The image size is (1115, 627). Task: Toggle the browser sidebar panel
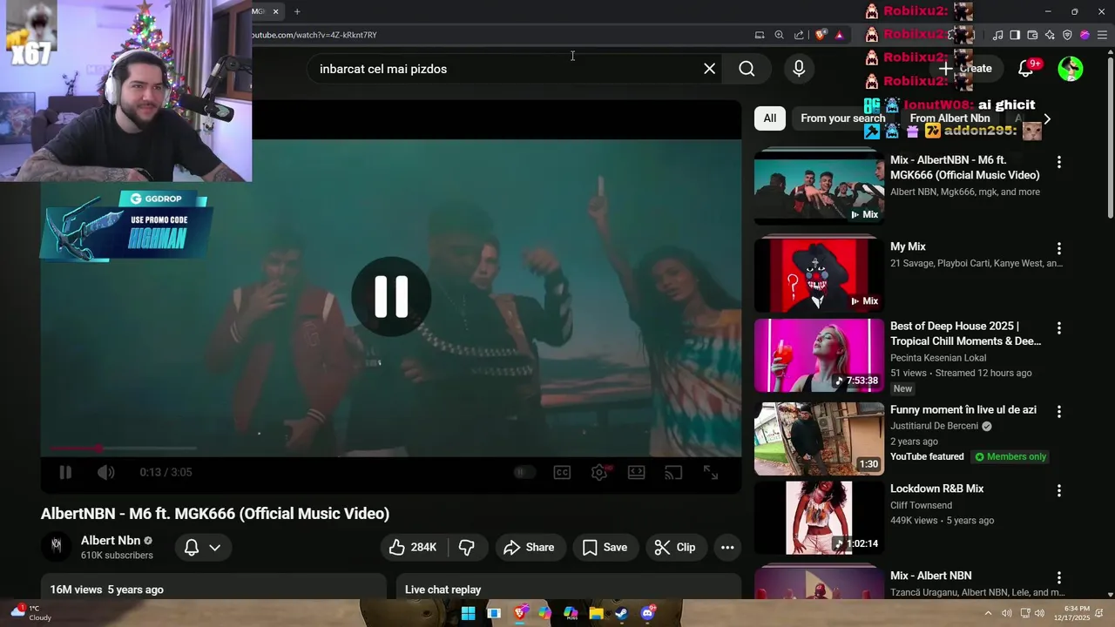coord(1015,35)
